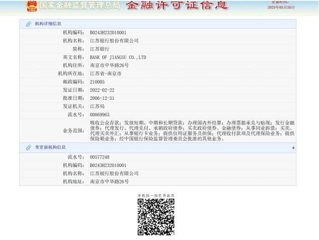Click the national emblem logo in header
The height and width of the screenshot is (240, 319).
tap(32, 6)
